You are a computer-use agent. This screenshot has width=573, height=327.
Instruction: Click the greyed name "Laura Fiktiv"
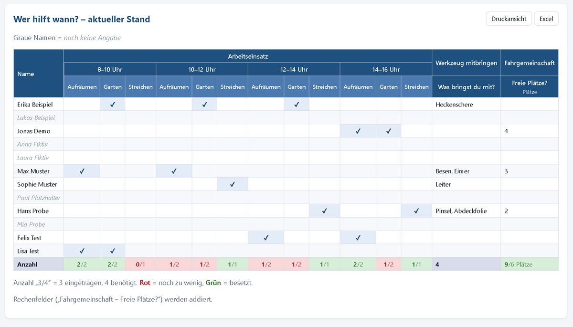(x=33, y=158)
